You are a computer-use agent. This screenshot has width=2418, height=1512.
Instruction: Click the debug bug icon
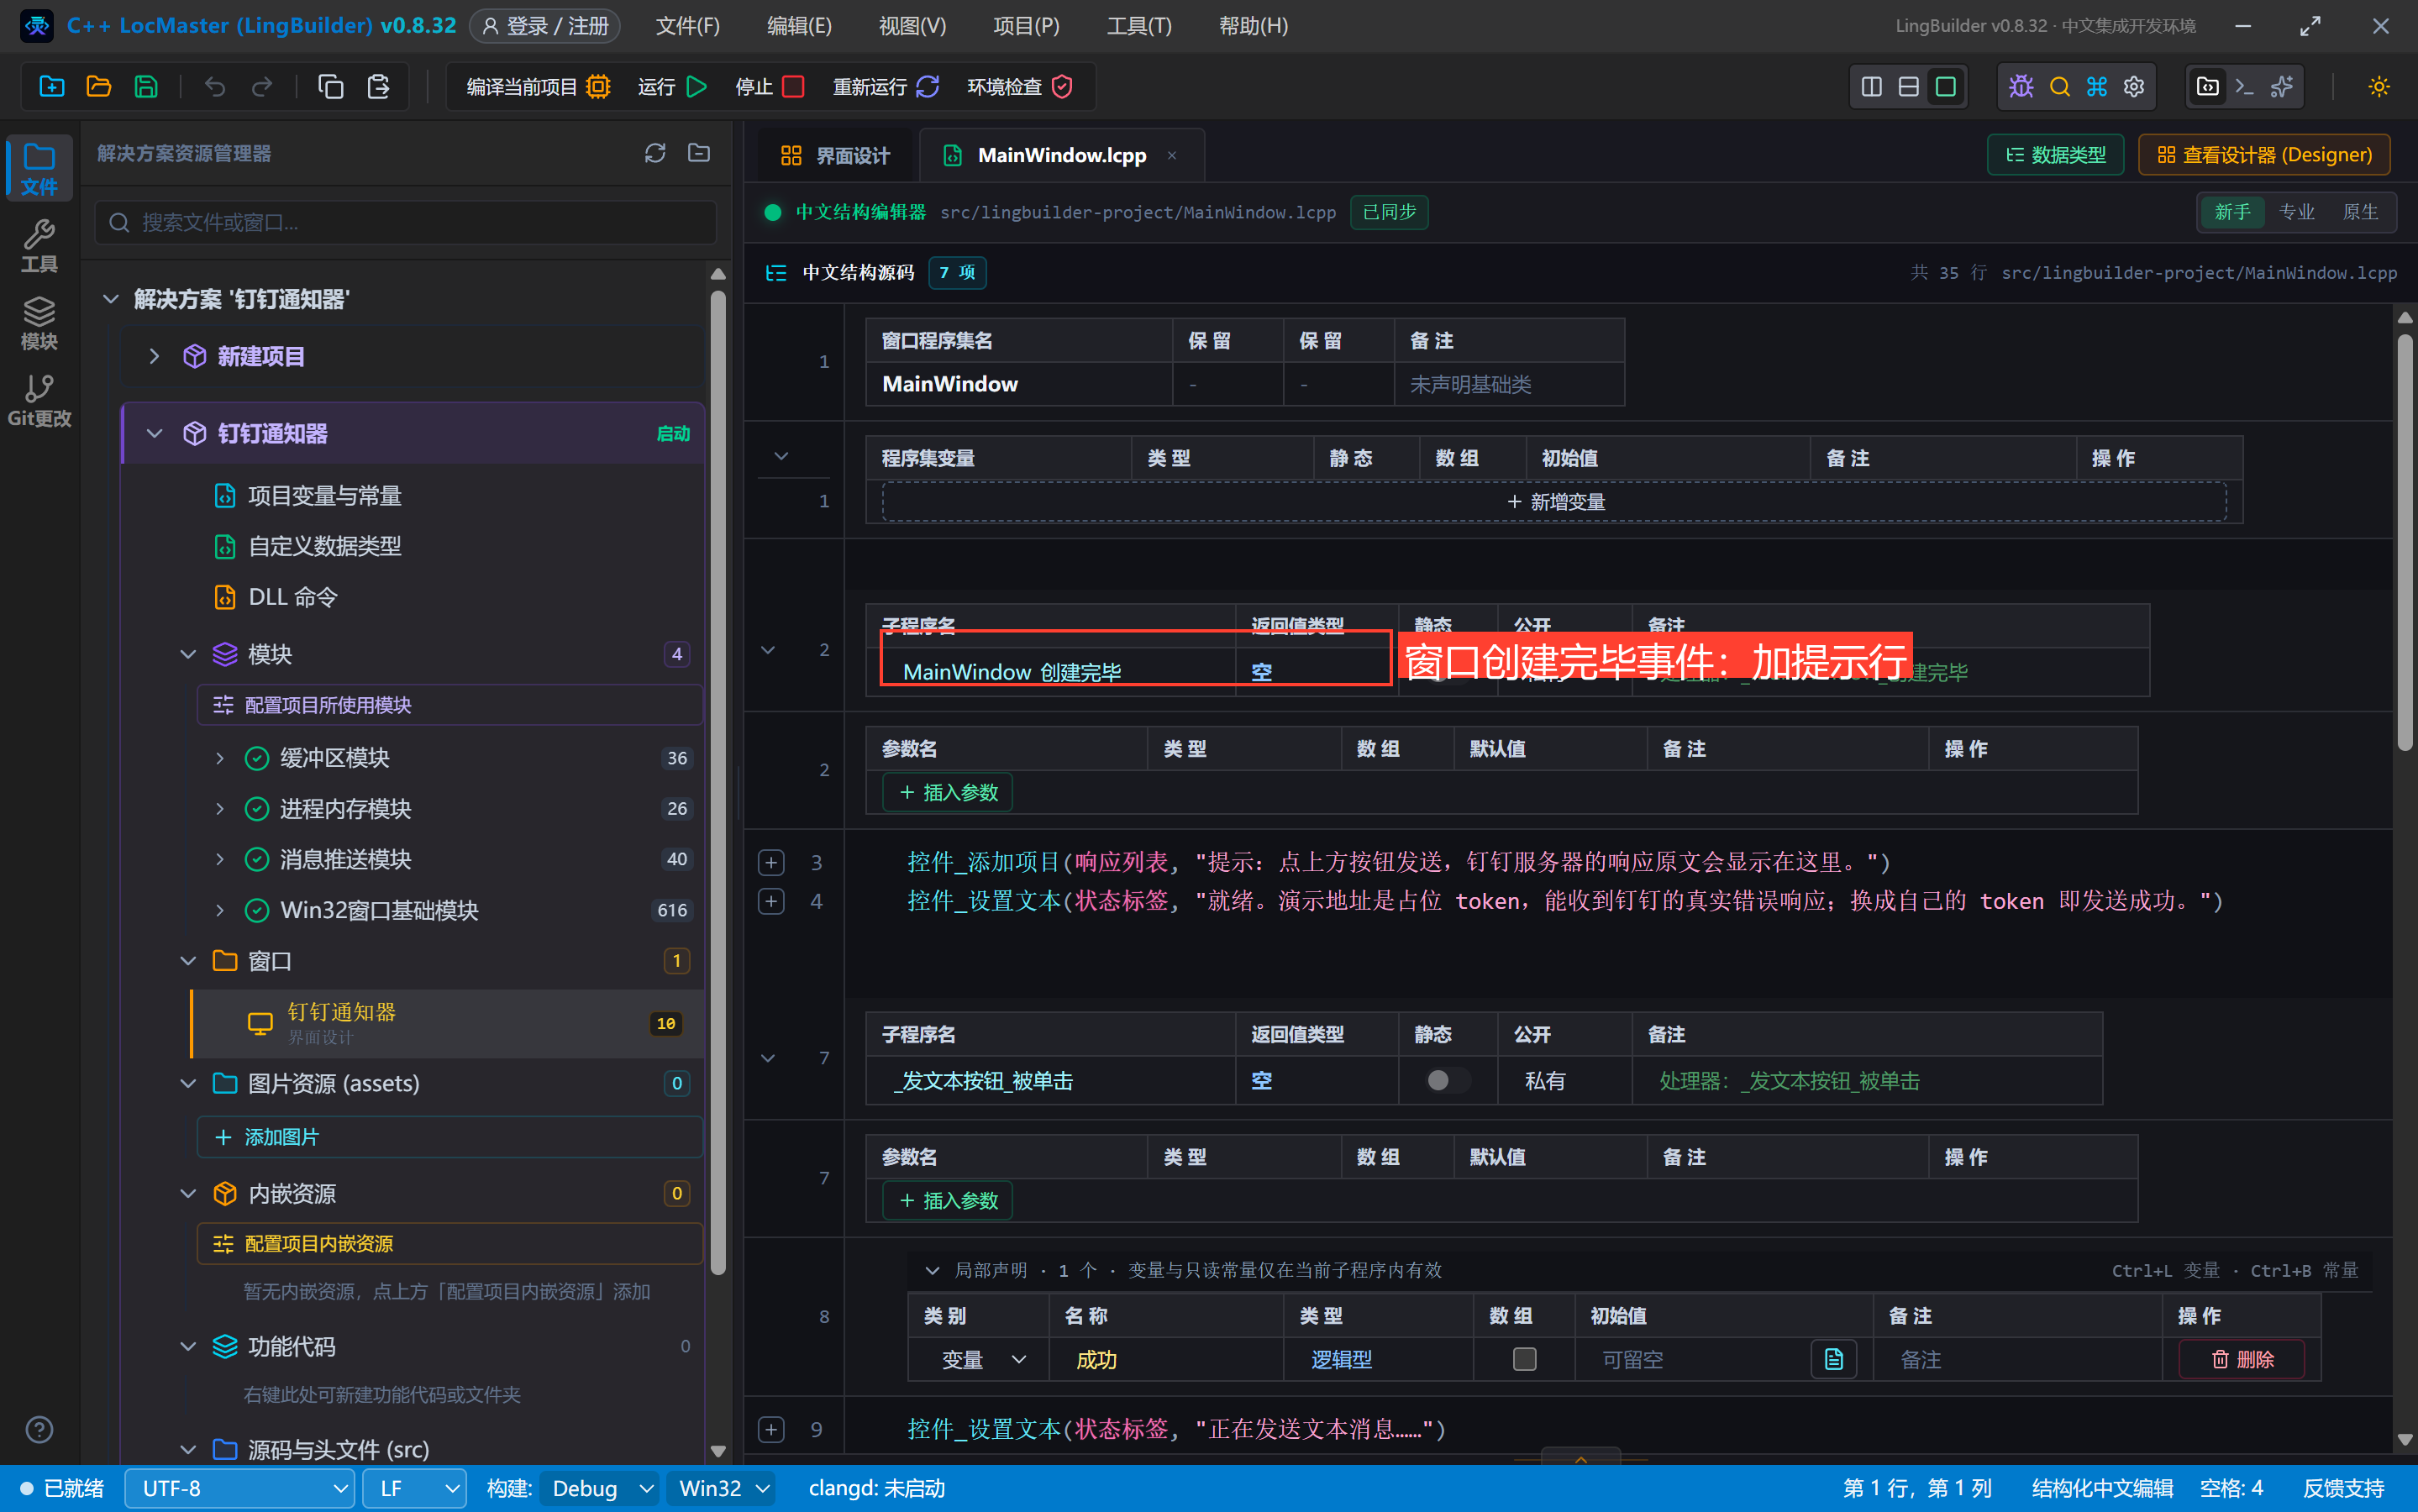(x=2020, y=87)
